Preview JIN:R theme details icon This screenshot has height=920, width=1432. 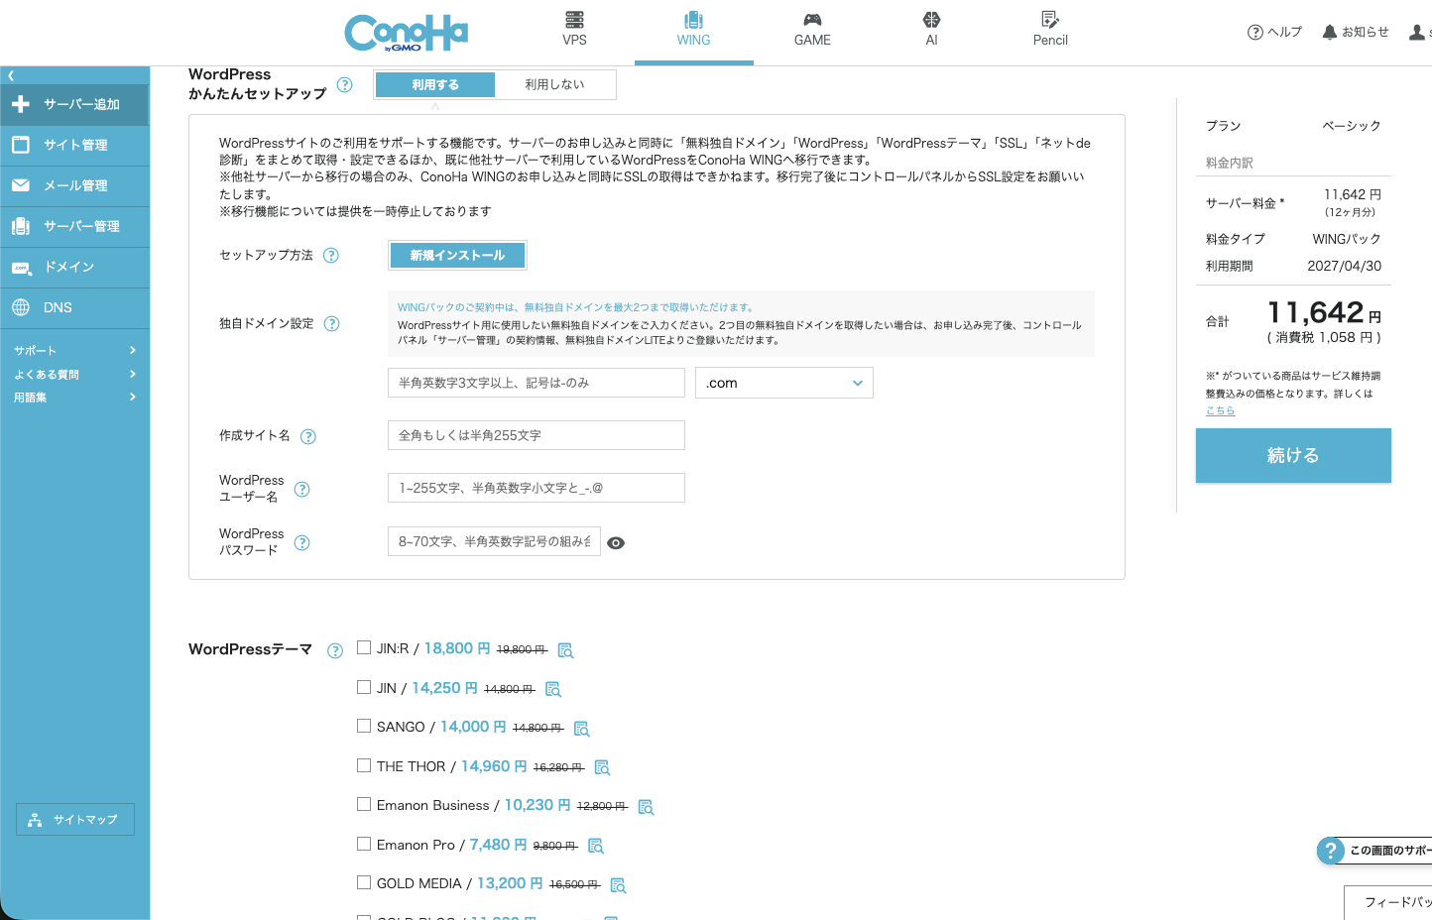click(565, 650)
